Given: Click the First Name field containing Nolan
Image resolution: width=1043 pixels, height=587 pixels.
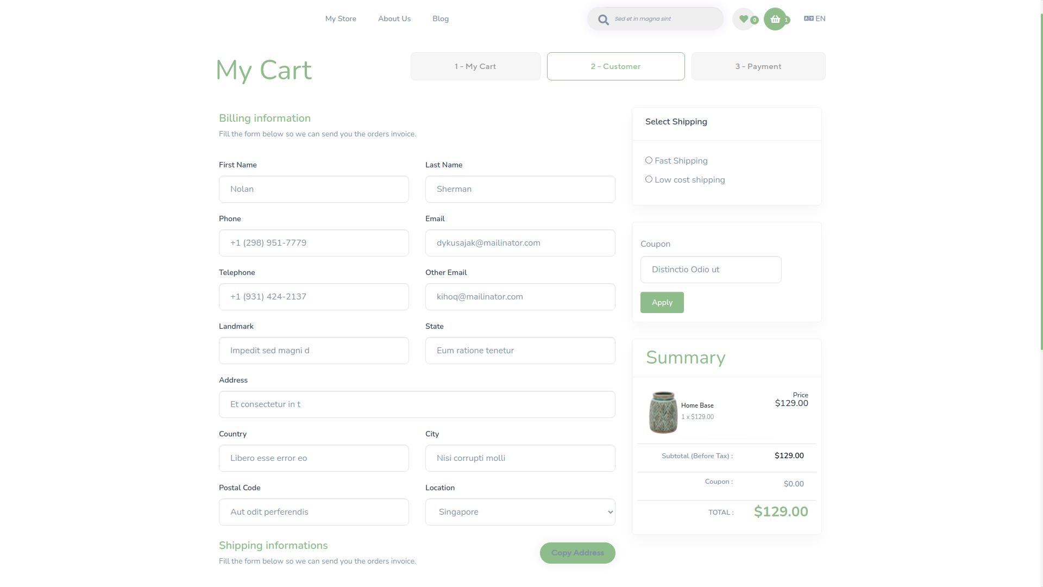Looking at the screenshot, I should 313,189.
